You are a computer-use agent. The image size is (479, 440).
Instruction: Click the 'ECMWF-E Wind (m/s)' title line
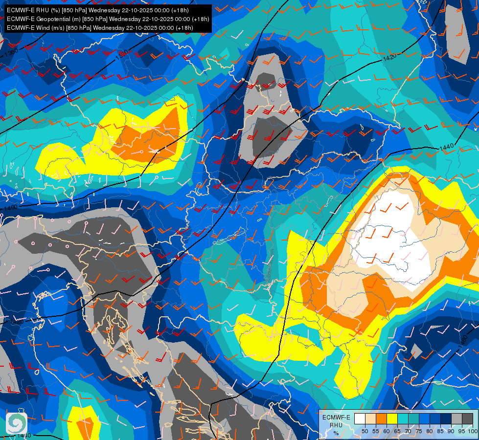100,28
